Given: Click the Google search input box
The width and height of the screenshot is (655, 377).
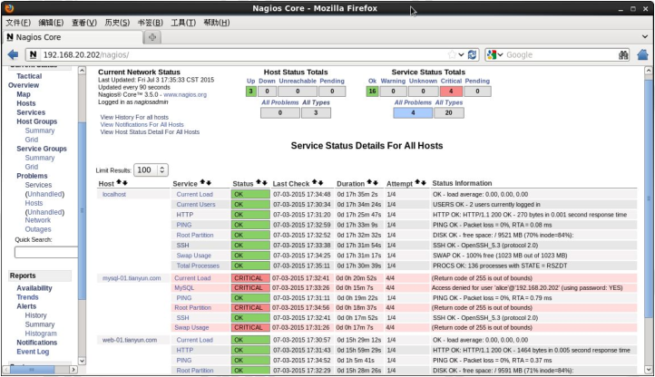Looking at the screenshot, I should coord(561,54).
